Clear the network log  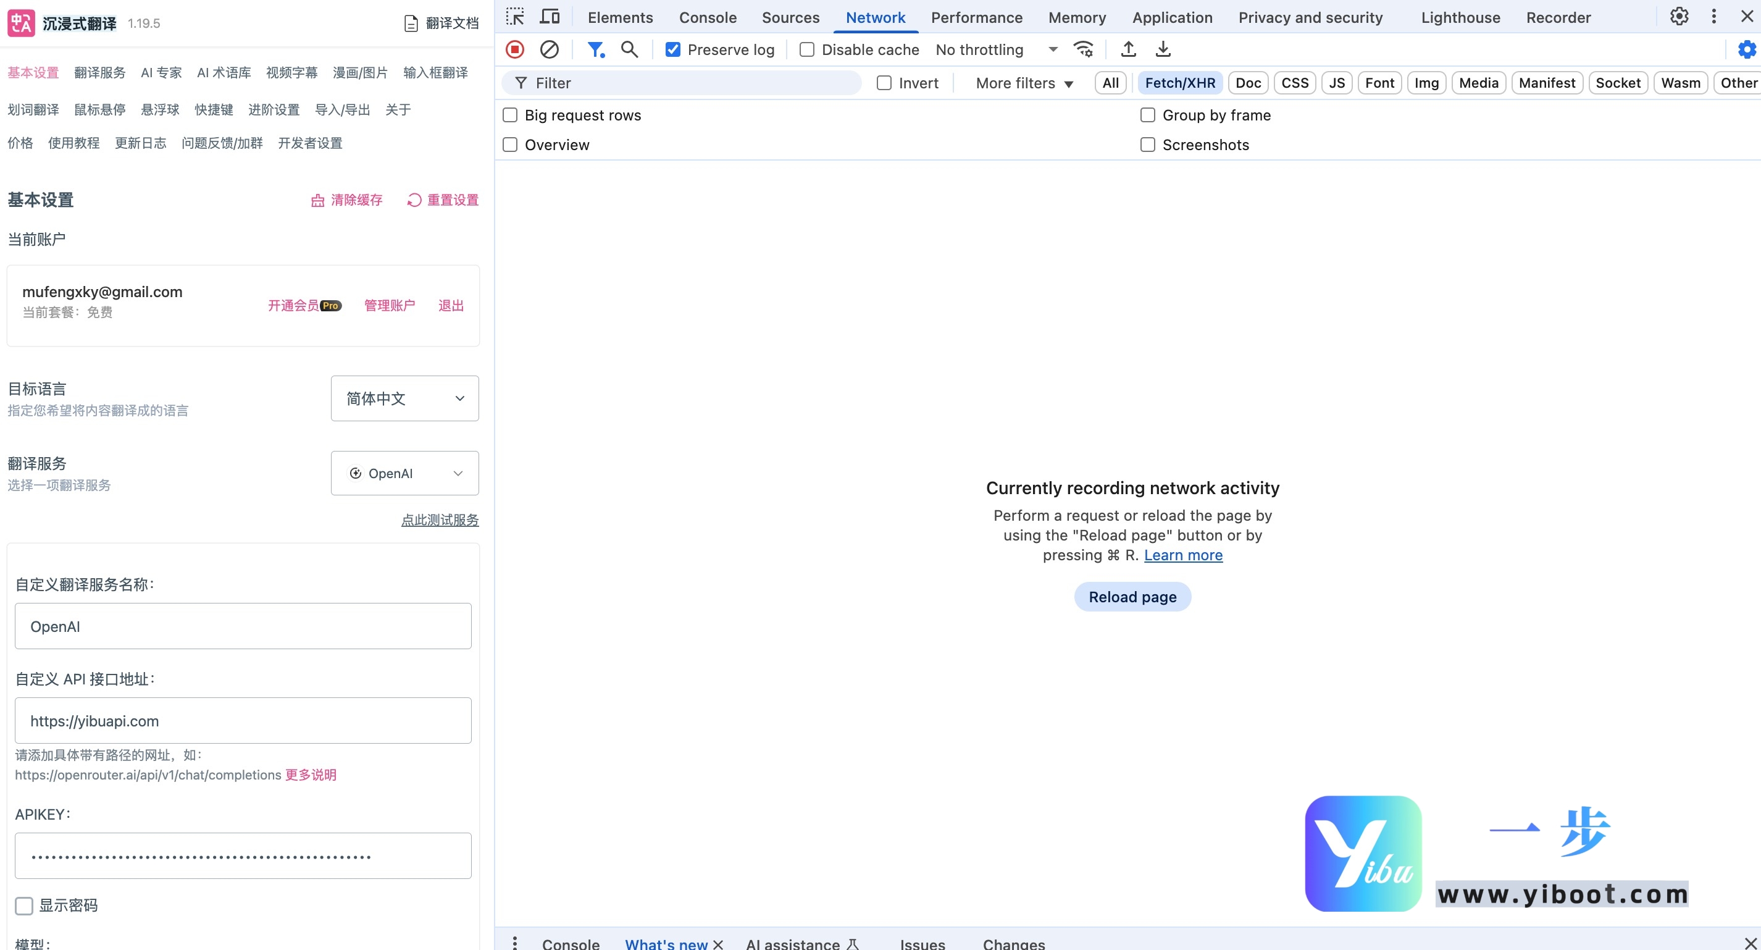pos(549,49)
